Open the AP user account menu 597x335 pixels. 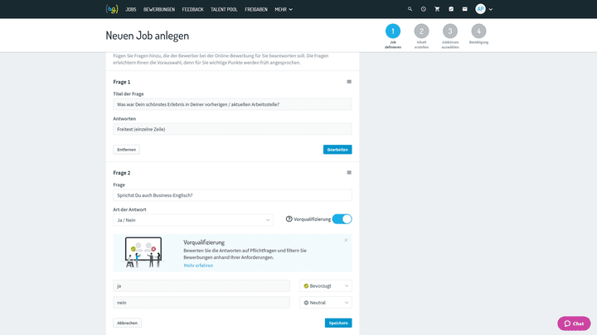484,9
